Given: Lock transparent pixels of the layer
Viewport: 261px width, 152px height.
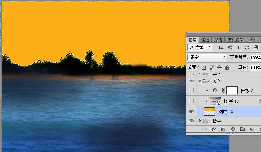Looking at the screenshot, I should click(x=203, y=67).
